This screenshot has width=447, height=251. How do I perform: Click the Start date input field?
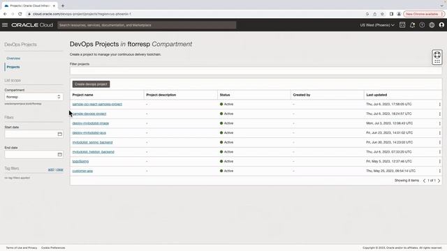pyautogui.click(x=34, y=134)
